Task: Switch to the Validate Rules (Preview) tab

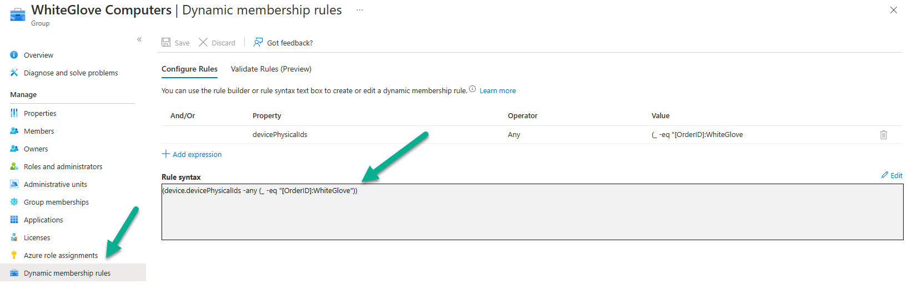Action: [x=271, y=69]
